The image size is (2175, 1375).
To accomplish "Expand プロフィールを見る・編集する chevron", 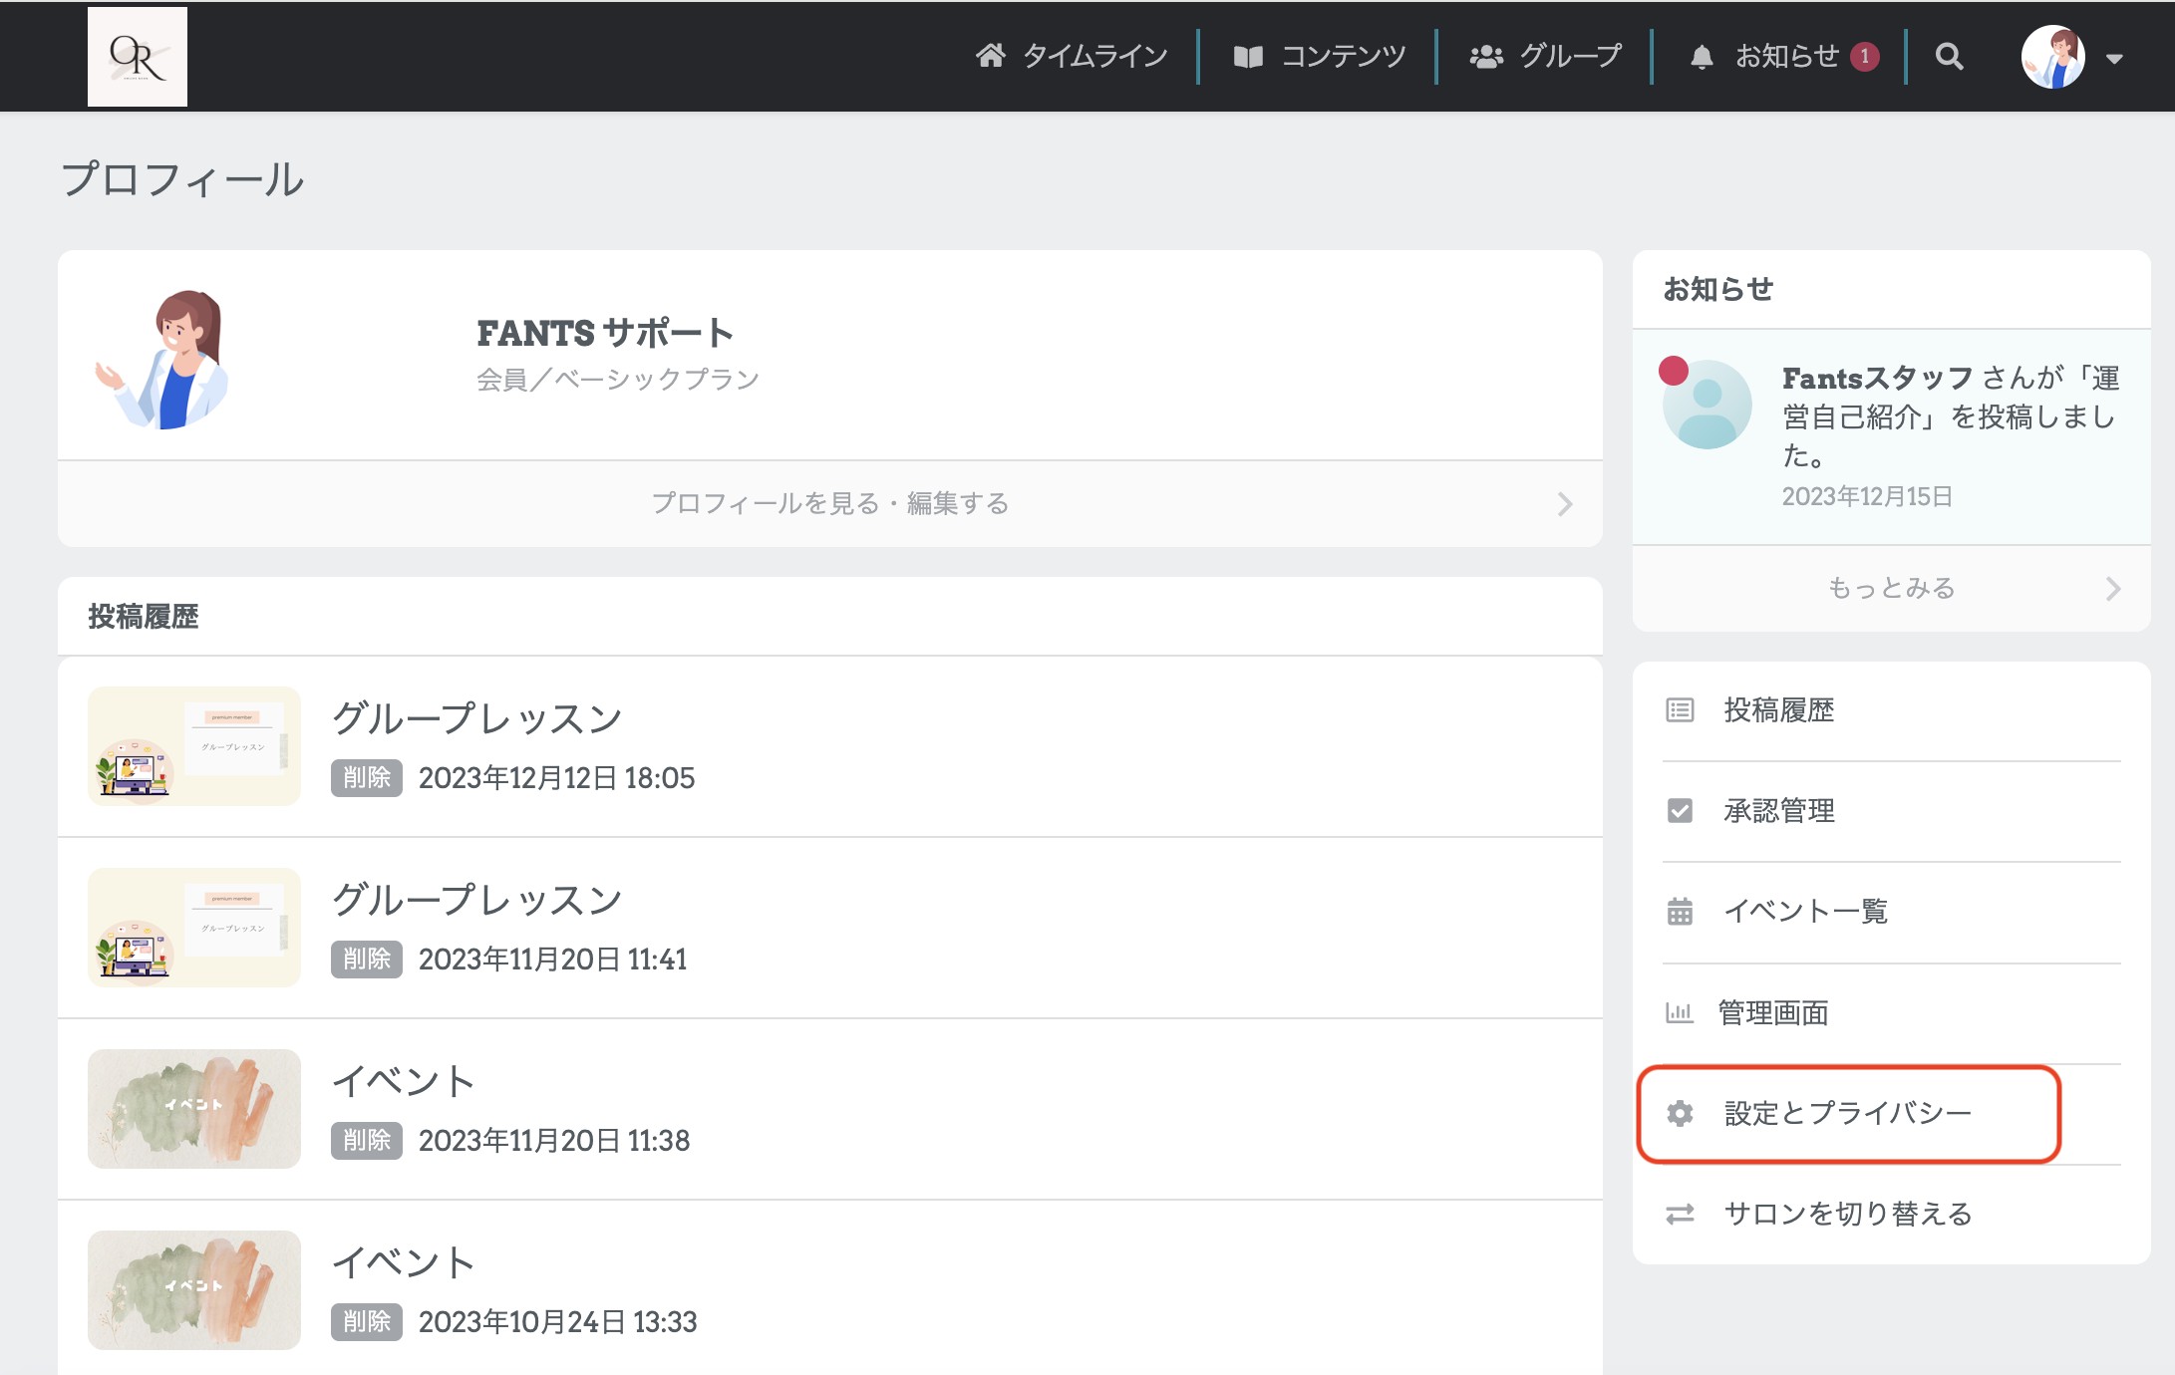I will click(1564, 504).
